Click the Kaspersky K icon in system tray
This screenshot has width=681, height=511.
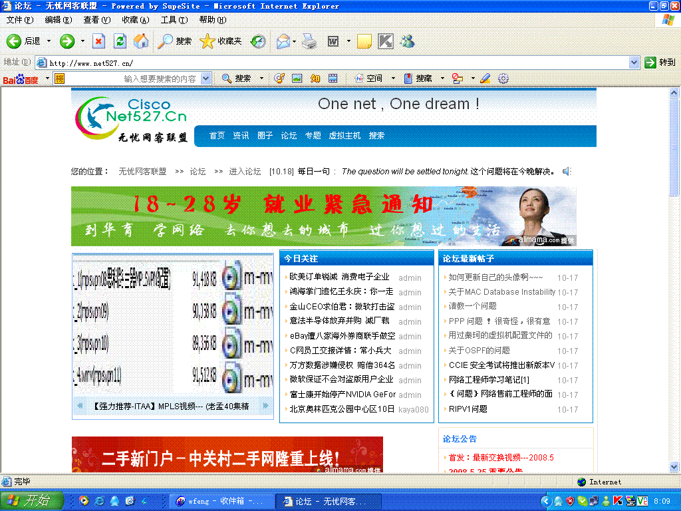(x=618, y=501)
